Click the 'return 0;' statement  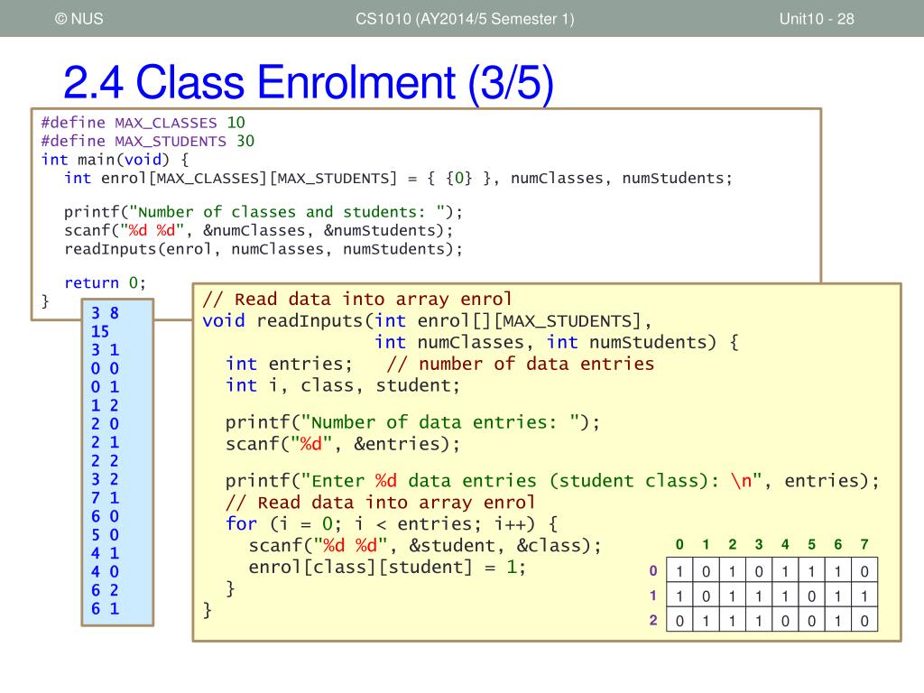click(x=105, y=282)
